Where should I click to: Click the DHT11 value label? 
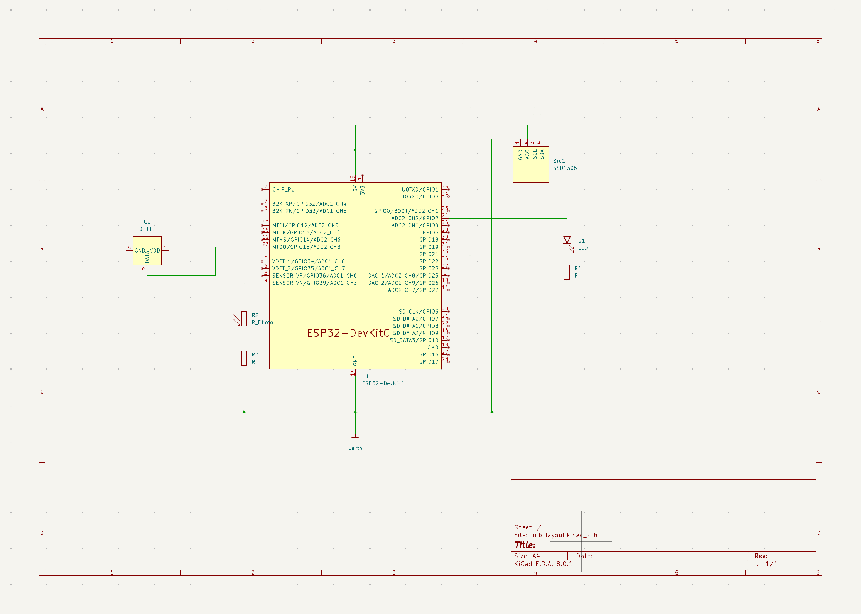(x=147, y=229)
